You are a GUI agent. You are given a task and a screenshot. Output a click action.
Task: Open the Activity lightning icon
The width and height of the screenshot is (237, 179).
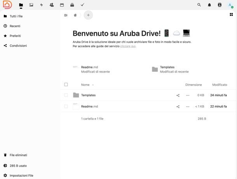pyautogui.click(x=42, y=5)
